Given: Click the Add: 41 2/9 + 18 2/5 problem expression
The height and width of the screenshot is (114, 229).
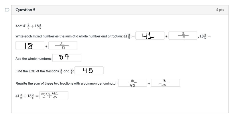Looking at the screenshot, I should pyautogui.click(x=29, y=26).
